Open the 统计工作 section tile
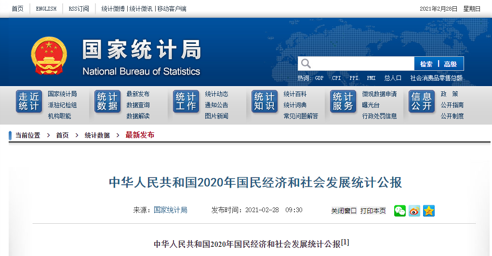This screenshot has width=492, height=256. (x=186, y=101)
